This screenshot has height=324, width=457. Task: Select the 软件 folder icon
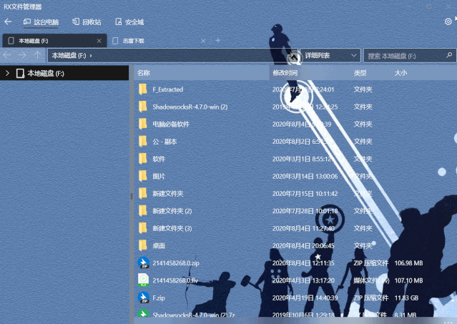point(143,159)
